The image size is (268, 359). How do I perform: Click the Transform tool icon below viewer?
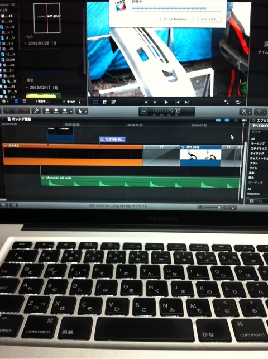pyautogui.click(x=95, y=102)
